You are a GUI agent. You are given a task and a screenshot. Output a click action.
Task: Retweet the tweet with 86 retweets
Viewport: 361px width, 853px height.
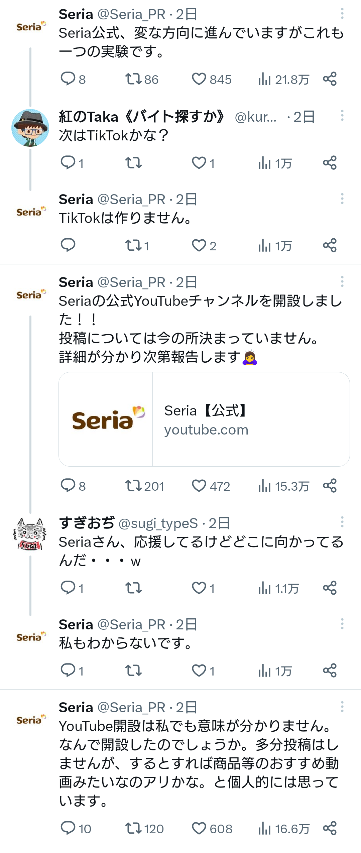tap(133, 79)
